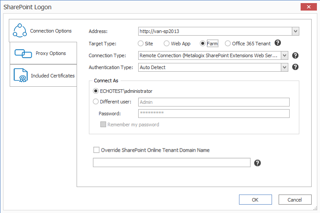This screenshot has height=213, width=320.
Task: Expand the Address dropdown list
Action: click(295, 31)
